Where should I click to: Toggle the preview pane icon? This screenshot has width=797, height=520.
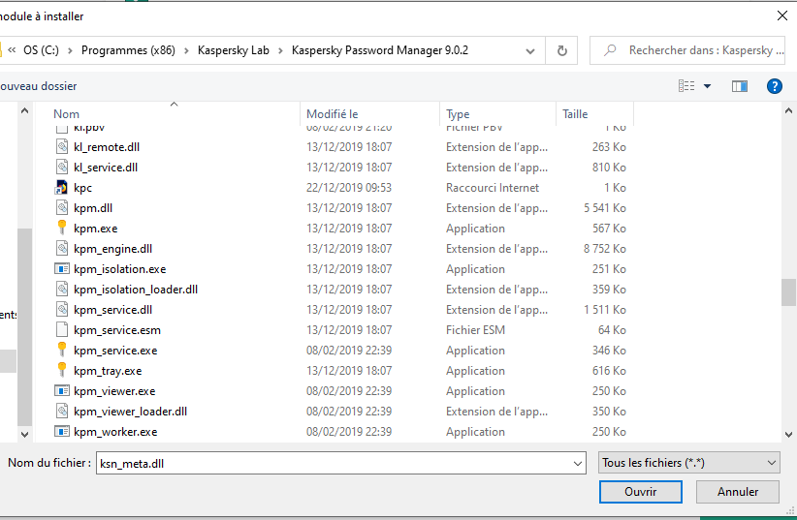[x=740, y=86]
